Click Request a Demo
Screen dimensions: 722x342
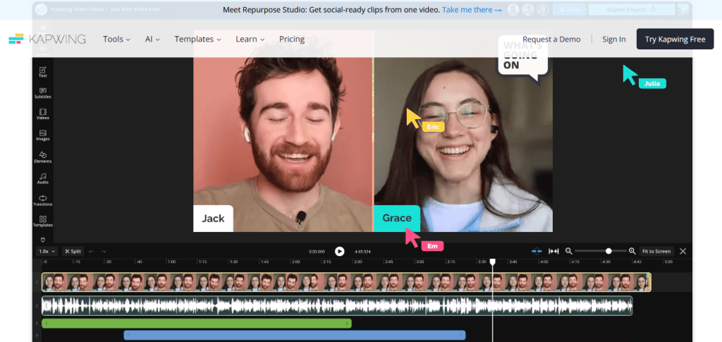551,39
